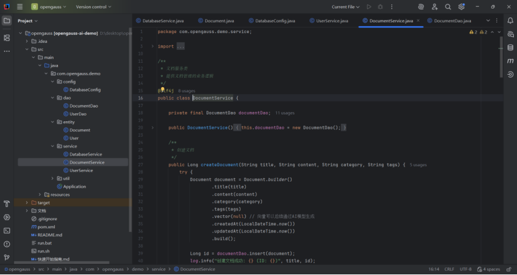
Task: Open the AI chat spiral icon in toolbar
Action: pos(421,7)
